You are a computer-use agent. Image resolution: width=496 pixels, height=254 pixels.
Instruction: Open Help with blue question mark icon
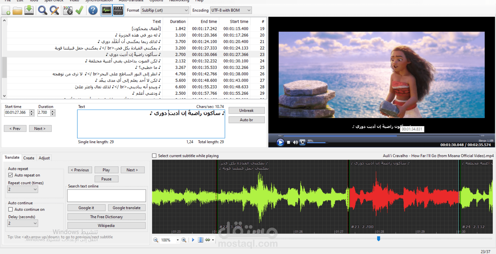coord(93,10)
